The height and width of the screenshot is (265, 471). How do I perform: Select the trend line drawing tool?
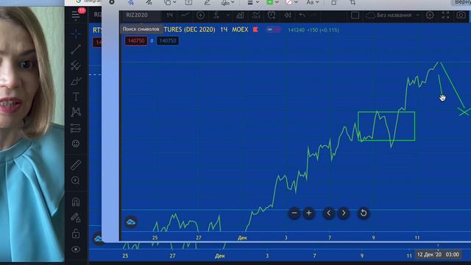(76, 49)
